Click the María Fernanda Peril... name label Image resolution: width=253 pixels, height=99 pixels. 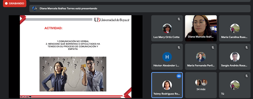(x=201, y=66)
